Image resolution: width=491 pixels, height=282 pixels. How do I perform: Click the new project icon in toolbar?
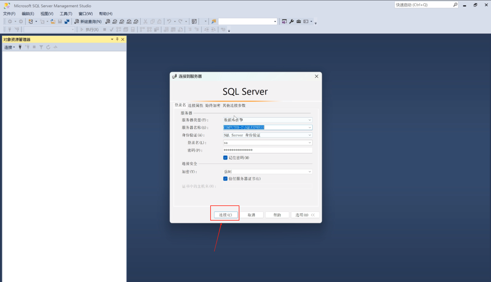31,21
